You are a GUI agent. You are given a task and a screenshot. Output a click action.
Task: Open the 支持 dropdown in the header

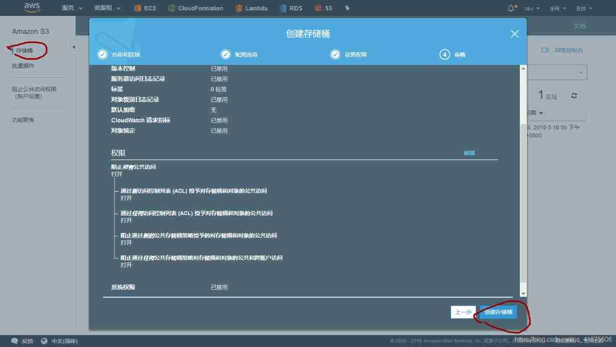coord(584,8)
